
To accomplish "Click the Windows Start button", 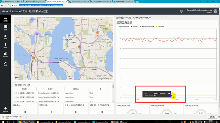I will tap(3, 122).
